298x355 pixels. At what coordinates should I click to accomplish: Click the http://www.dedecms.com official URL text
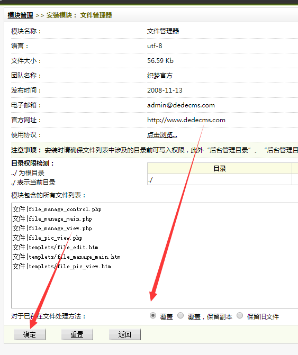tap(186, 120)
